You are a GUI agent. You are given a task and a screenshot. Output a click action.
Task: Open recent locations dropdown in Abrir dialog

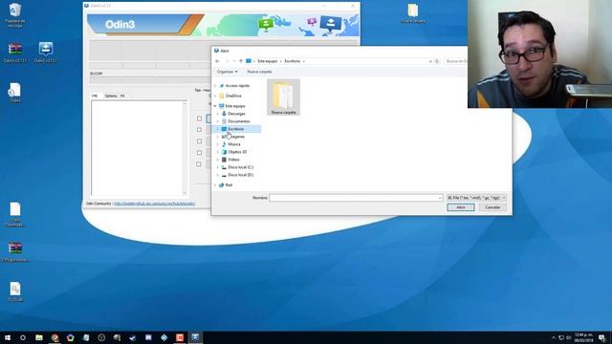pos(234,61)
